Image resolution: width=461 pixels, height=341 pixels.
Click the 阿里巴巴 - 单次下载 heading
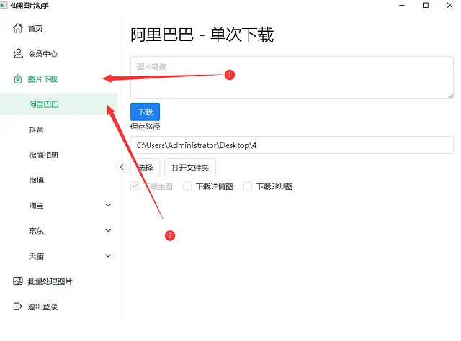coord(202,35)
